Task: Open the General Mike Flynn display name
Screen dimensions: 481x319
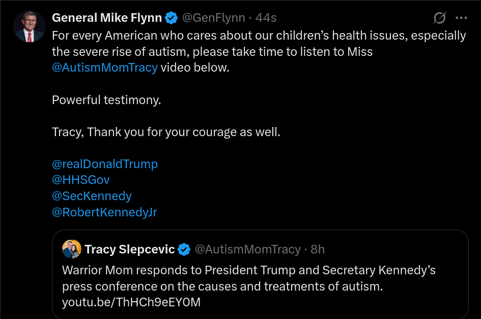Action: (107, 18)
